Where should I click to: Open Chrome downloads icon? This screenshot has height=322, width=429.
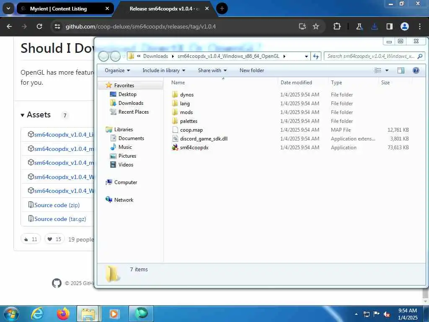click(374, 26)
